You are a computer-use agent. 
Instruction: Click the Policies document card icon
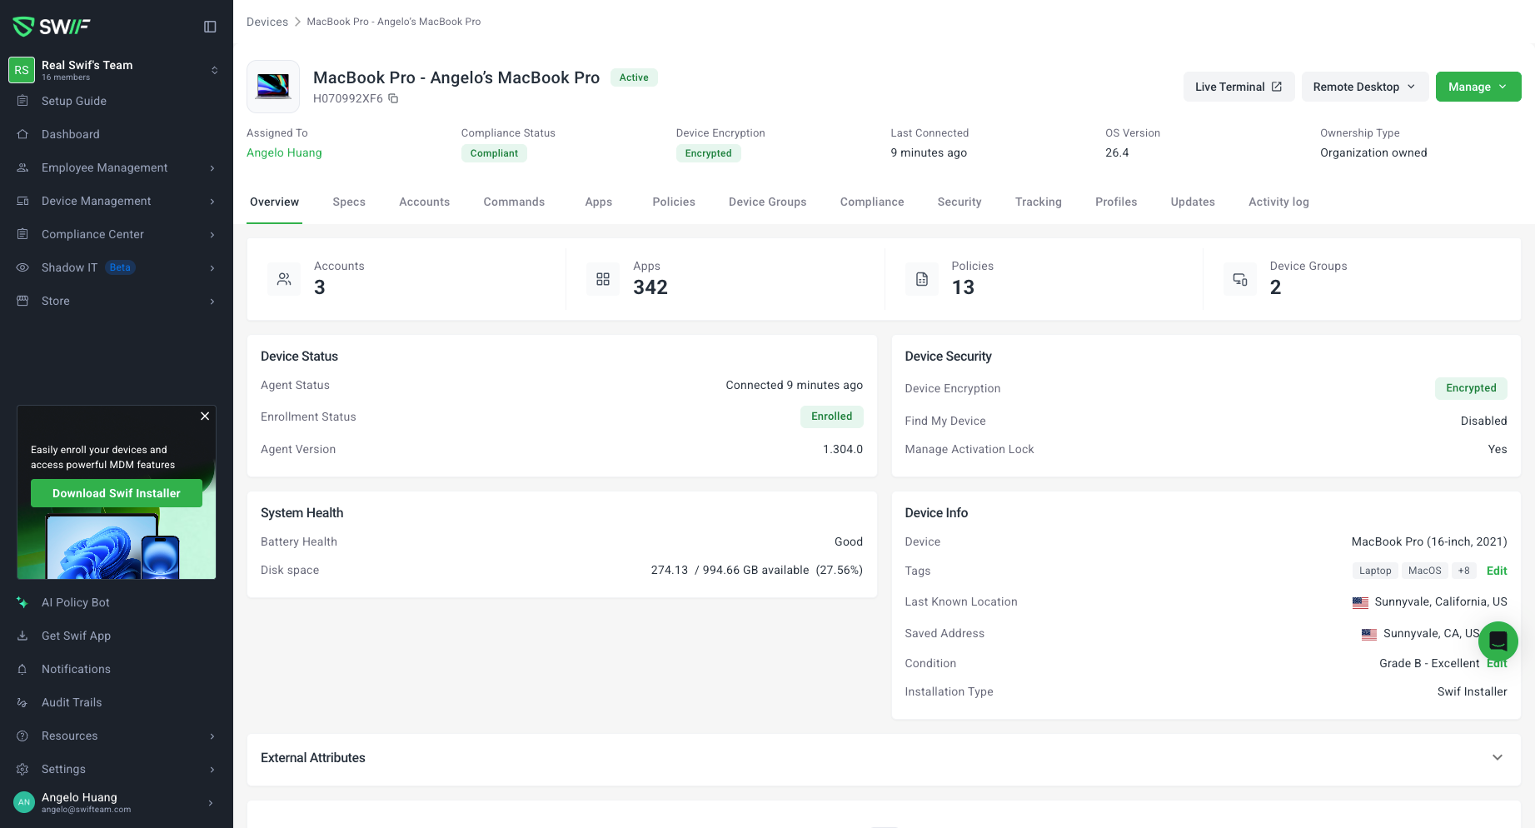point(922,279)
